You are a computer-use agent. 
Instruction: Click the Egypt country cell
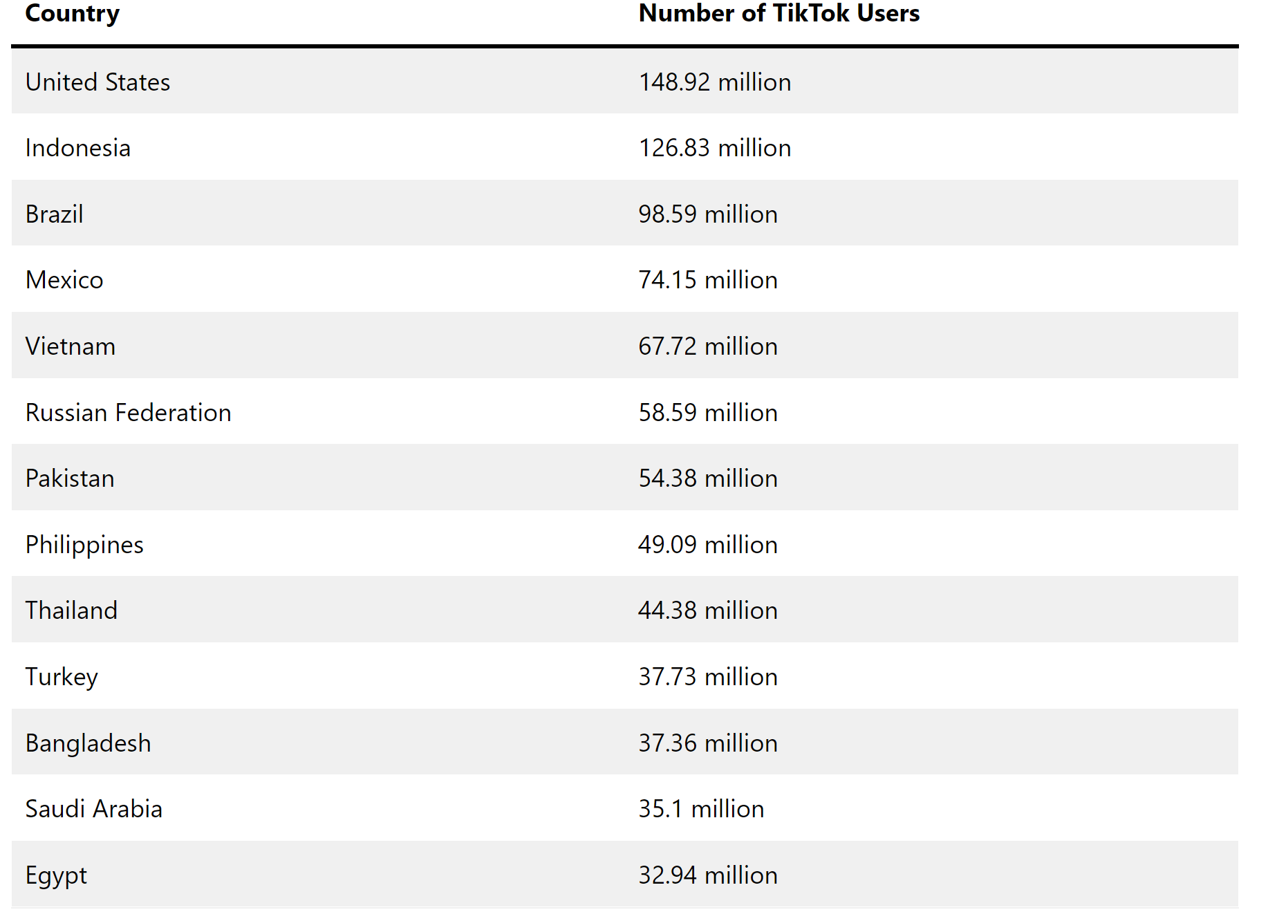point(56,875)
